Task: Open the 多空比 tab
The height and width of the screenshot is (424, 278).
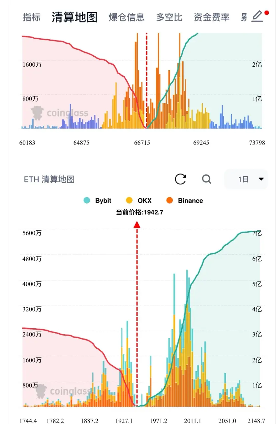Action: [x=169, y=17]
